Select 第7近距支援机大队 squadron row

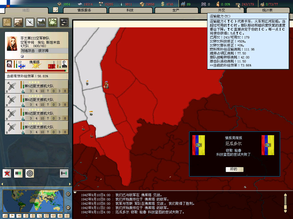pyautogui.click(x=37, y=127)
